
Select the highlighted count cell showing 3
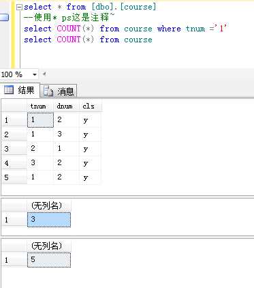point(49,220)
